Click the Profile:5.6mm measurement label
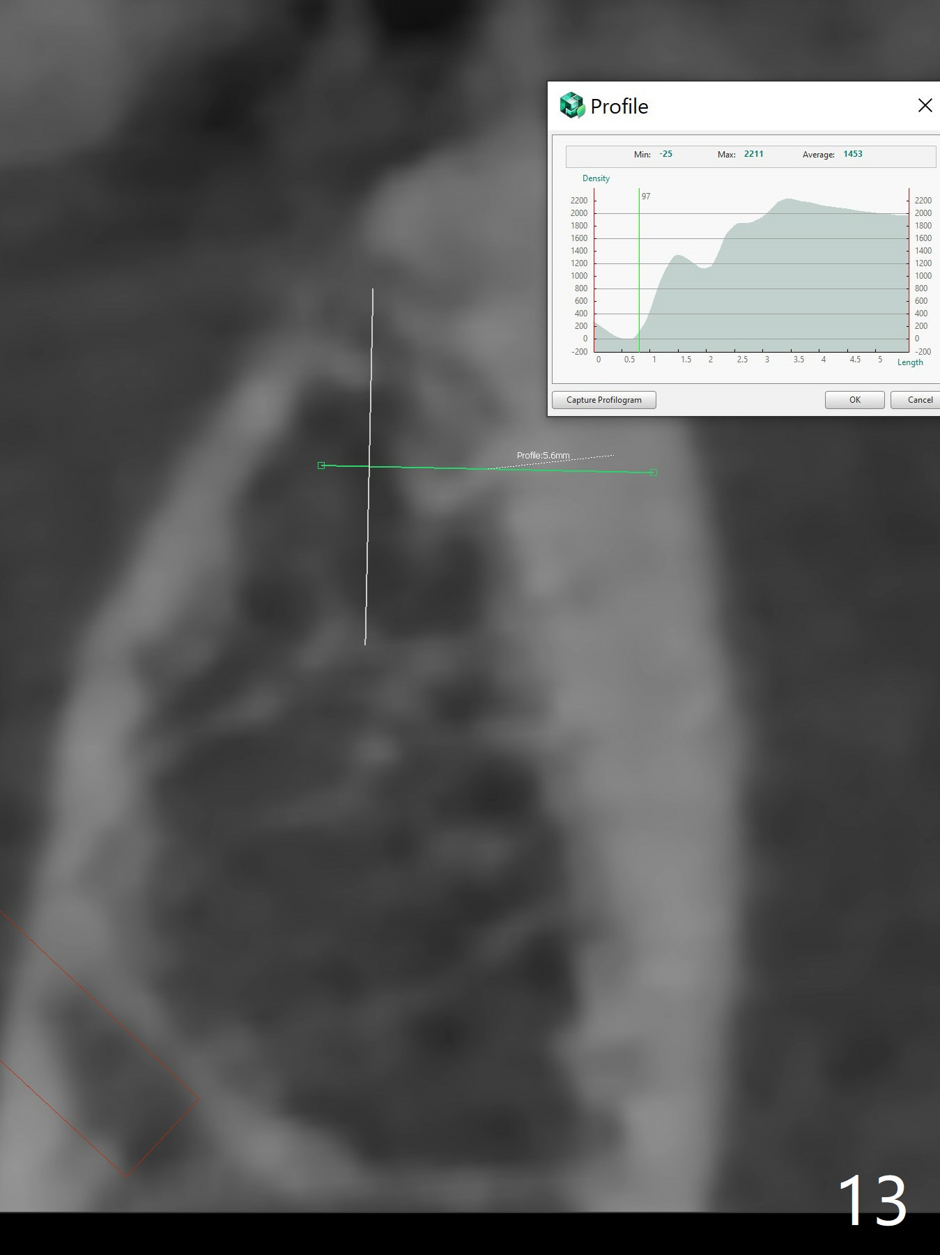The image size is (940, 1255). click(x=543, y=456)
